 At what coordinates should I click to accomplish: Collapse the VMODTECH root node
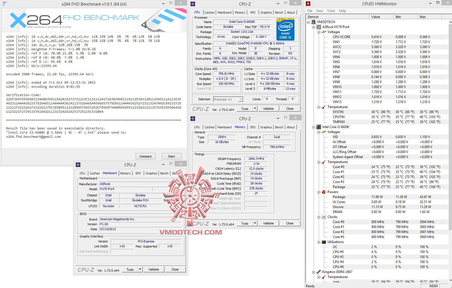308,22
